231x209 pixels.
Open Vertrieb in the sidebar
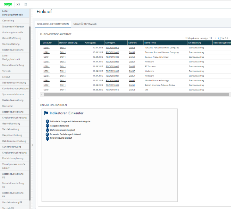coord(15,71)
